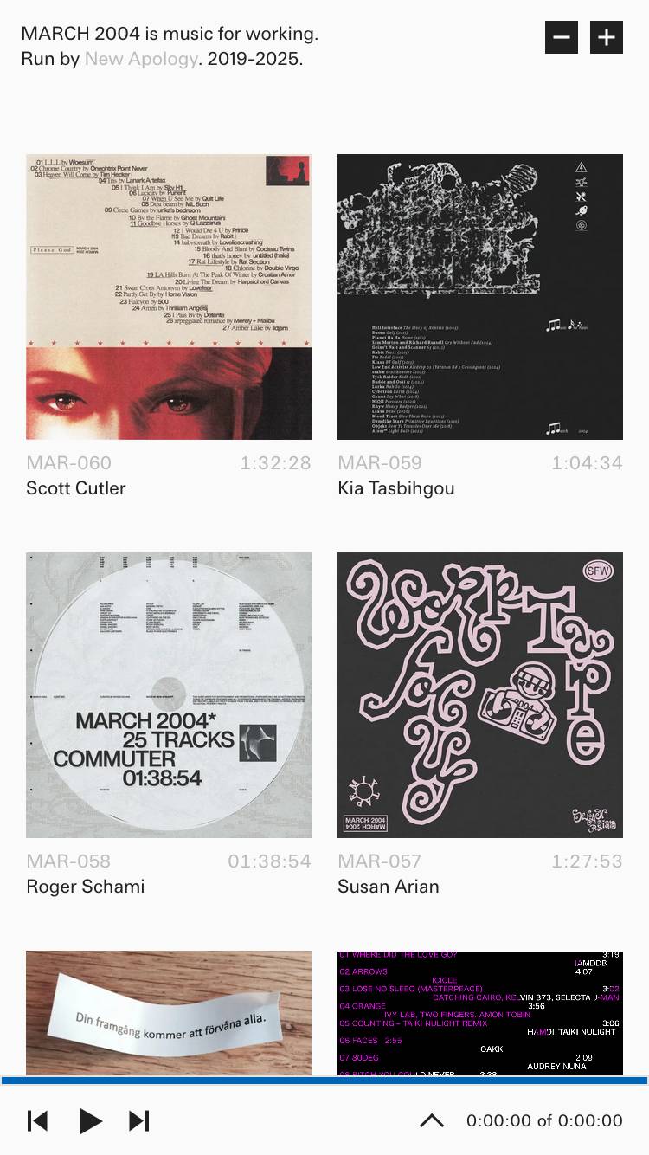649x1155 pixels.
Task: Expand the player with the up chevron
Action: (x=432, y=1120)
